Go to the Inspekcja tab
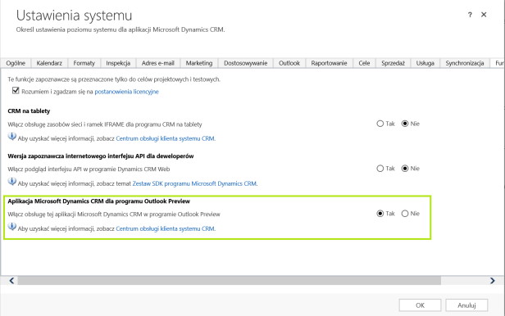 [x=118, y=63]
